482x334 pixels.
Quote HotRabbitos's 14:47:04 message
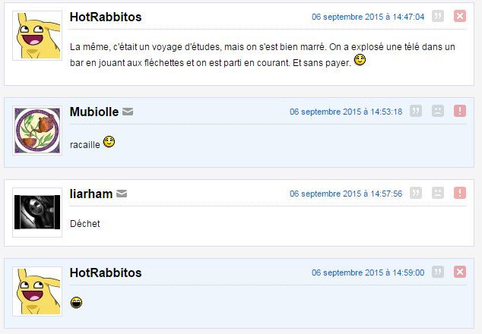point(438,16)
